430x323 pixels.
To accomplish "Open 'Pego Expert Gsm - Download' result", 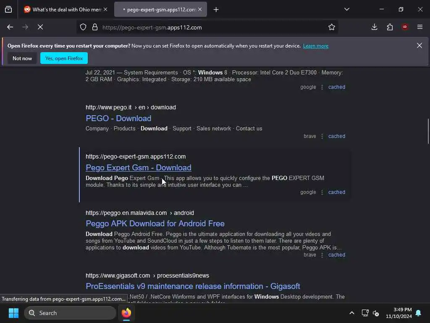I will (139, 167).
